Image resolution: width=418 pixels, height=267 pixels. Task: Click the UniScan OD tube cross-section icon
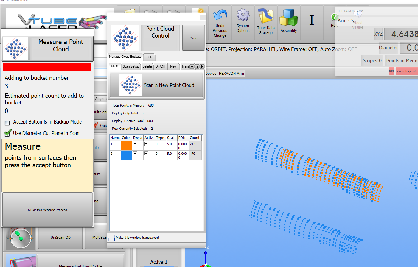point(20,238)
